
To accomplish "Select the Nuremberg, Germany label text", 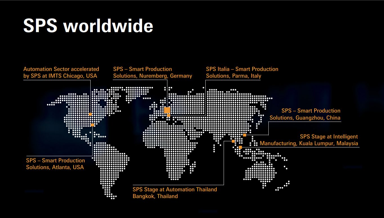I will [x=152, y=73].
